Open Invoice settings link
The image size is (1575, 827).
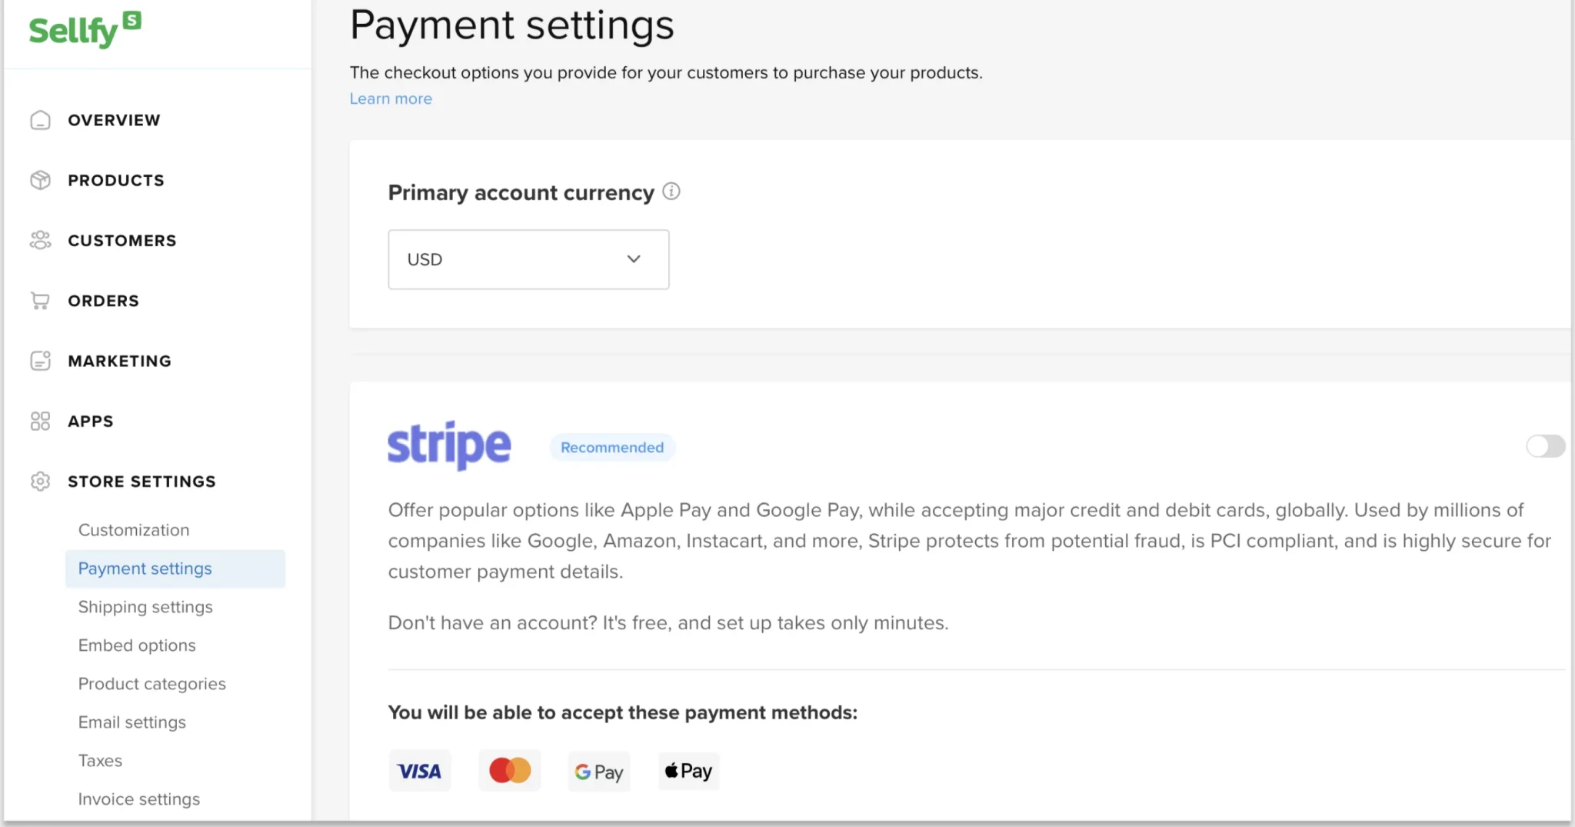pos(138,799)
